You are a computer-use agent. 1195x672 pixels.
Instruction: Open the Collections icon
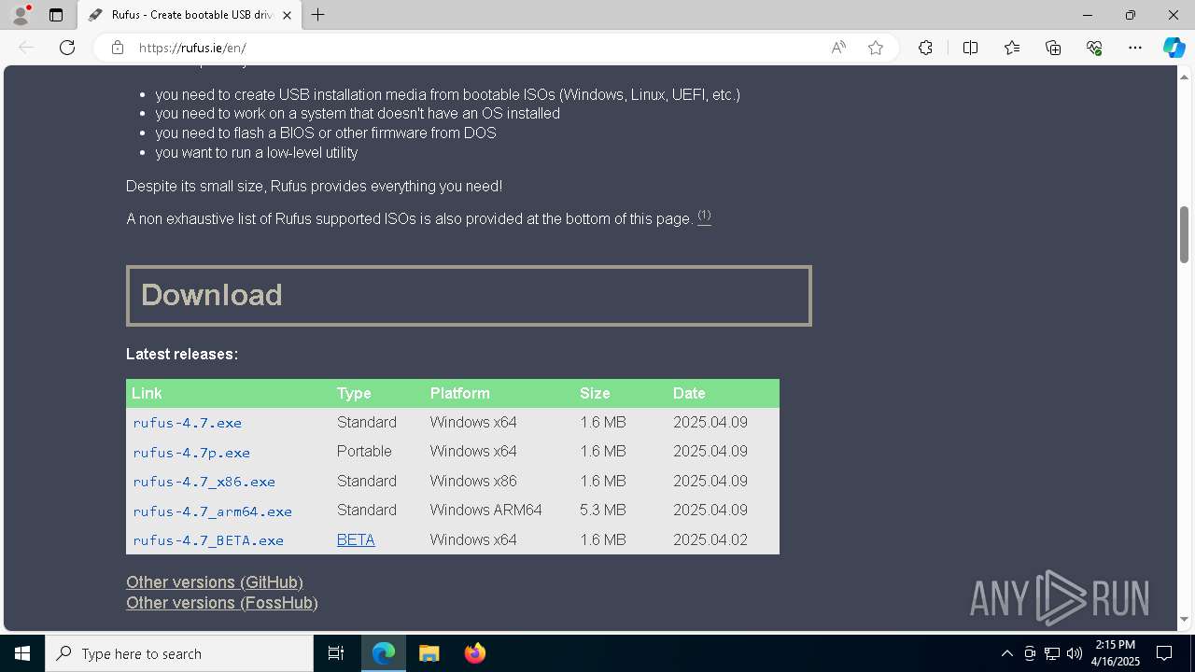click(x=1053, y=48)
